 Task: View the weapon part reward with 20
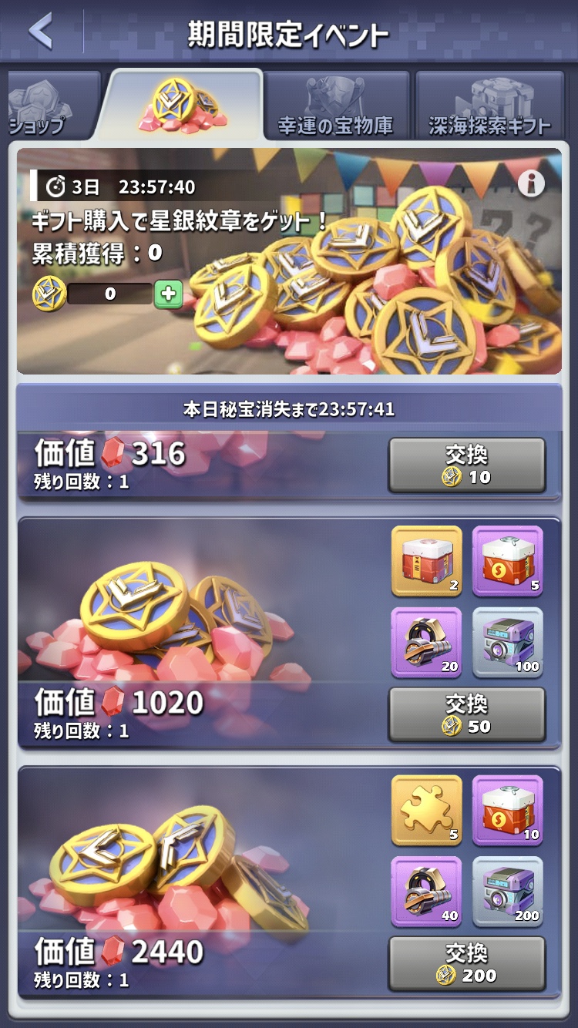pos(427,643)
